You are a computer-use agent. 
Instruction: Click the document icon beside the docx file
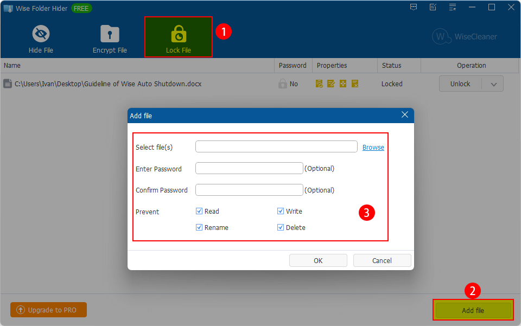7,84
